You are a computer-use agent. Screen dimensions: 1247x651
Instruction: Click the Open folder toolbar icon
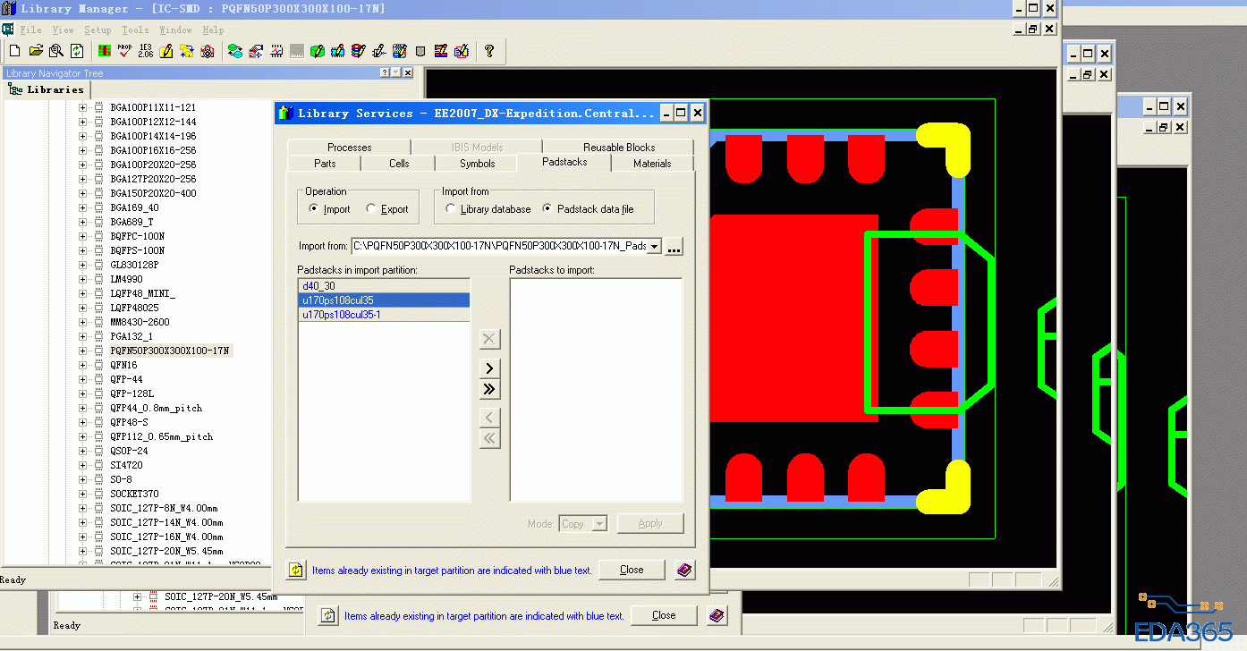click(x=36, y=51)
